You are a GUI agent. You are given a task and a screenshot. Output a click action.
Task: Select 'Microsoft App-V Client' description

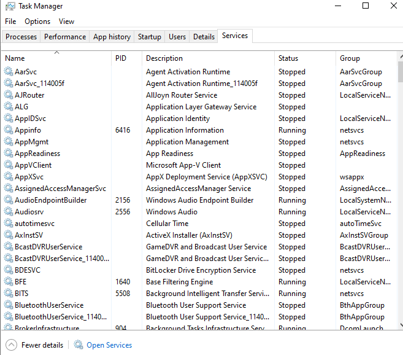(183, 165)
